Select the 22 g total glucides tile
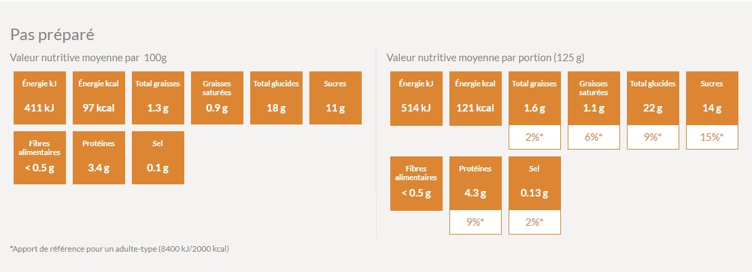Screen dimensions: 752x272 click(x=652, y=98)
